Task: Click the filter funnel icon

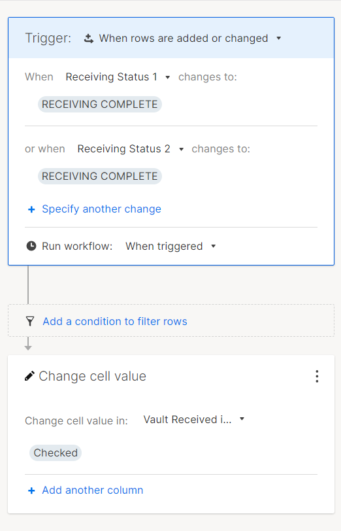Action: click(x=30, y=321)
